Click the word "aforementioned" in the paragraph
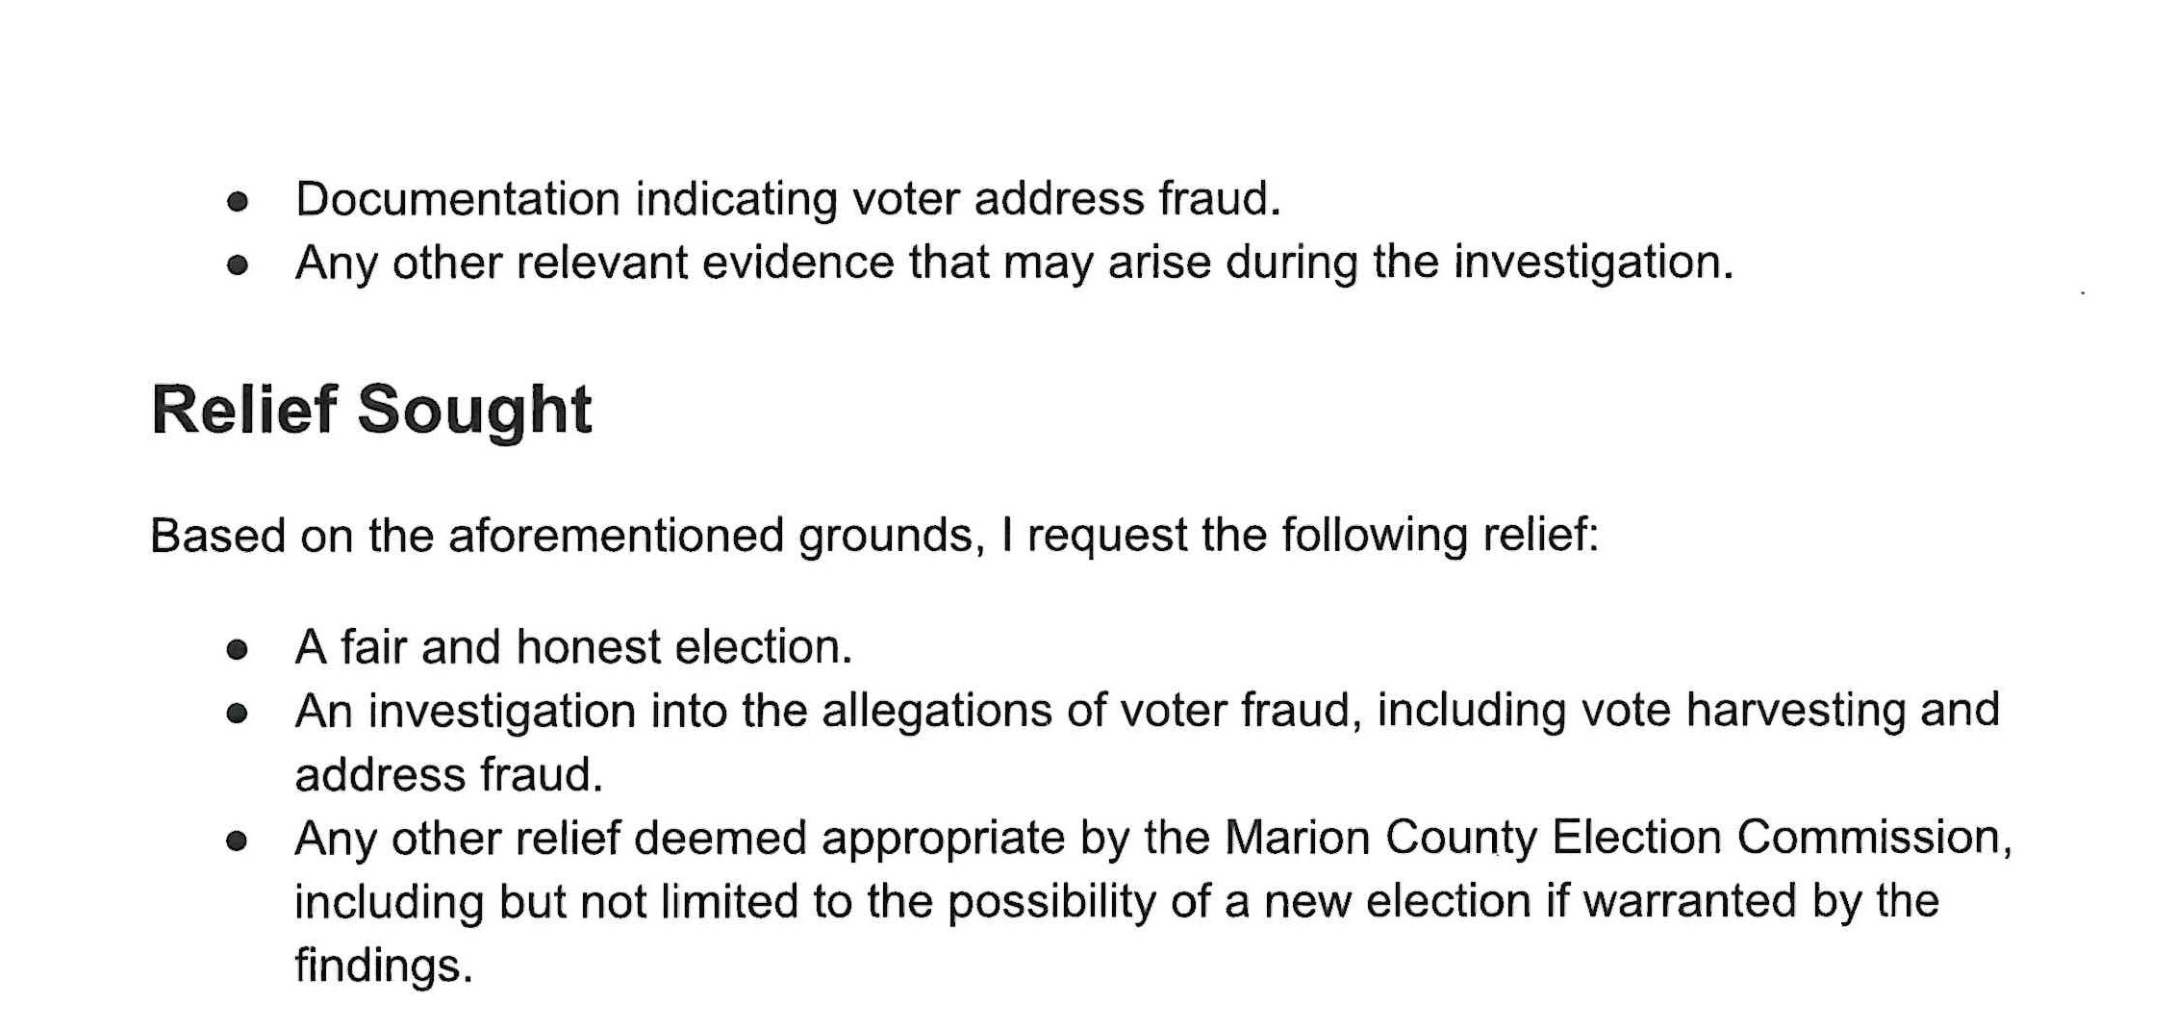The width and height of the screenshot is (2176, 1029). 616,536
